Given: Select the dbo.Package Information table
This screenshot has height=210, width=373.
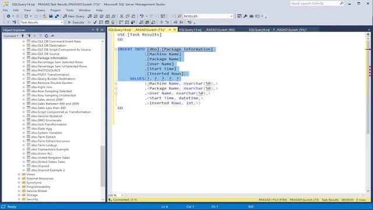Looking at the screenshot, I should (49, 58).
